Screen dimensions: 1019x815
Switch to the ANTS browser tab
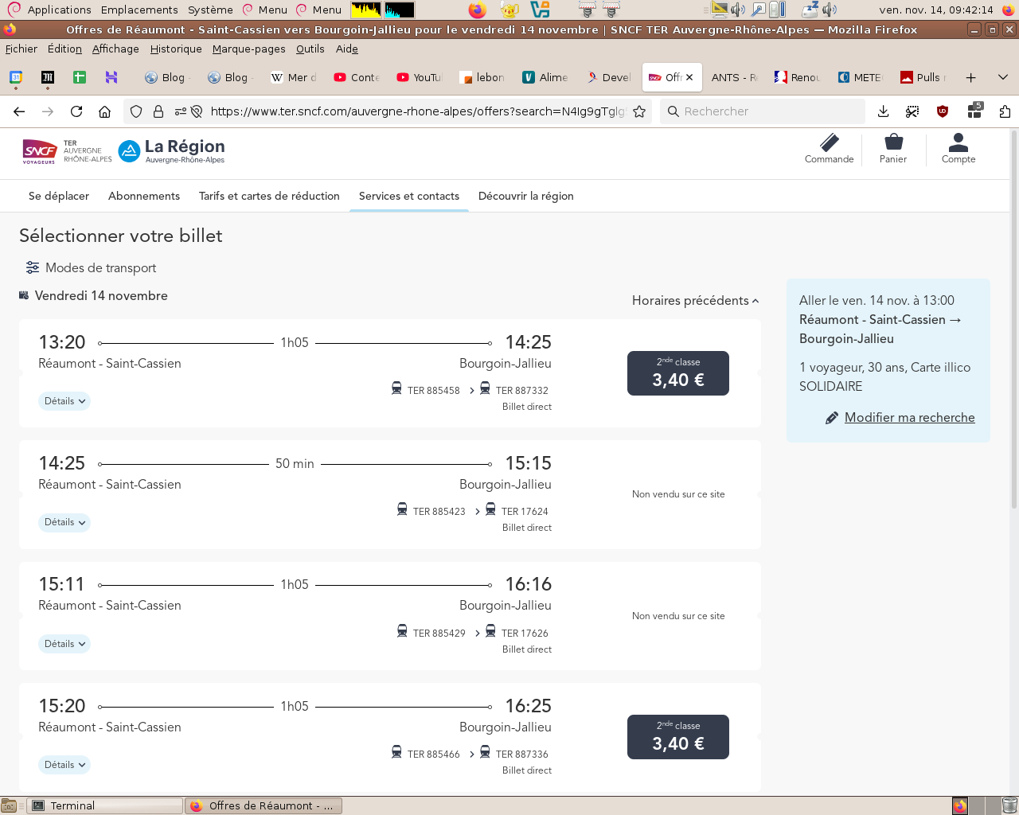pos(734,77)
